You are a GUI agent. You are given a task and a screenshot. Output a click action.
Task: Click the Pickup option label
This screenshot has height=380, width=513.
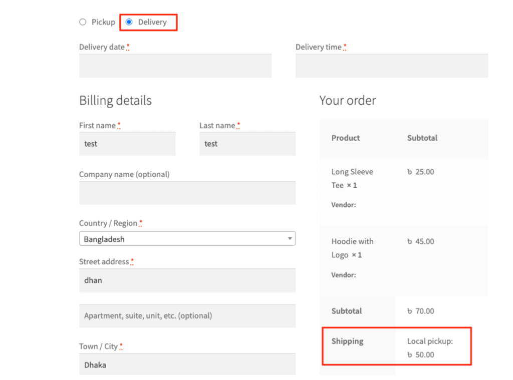pyautogui.click(x=103, y=22)
